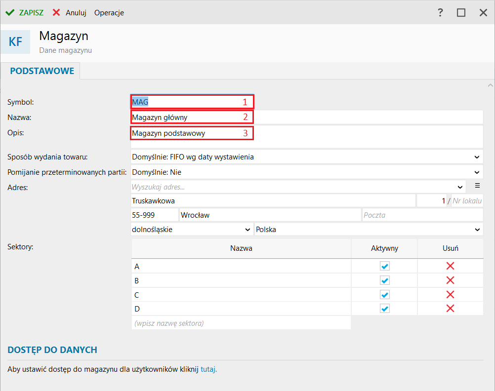Uncheck Aktywny for sector A
The width and height of the screenshot is (495, 391).
pyautogui.click(x=384, y=266)
